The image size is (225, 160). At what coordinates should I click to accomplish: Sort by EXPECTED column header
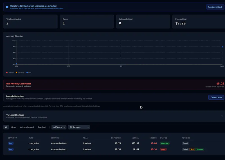tap(116, 138)
